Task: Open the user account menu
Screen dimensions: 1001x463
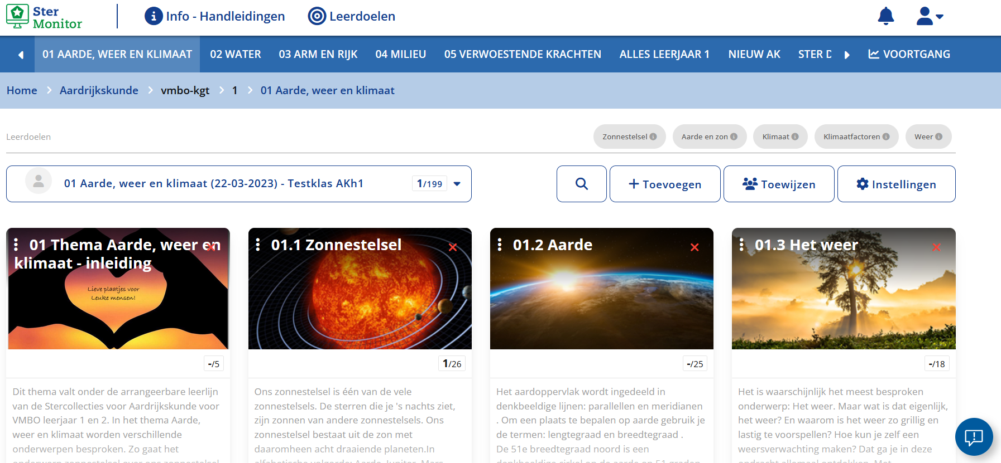Action: pyautogui.click(x=929, y=16)
